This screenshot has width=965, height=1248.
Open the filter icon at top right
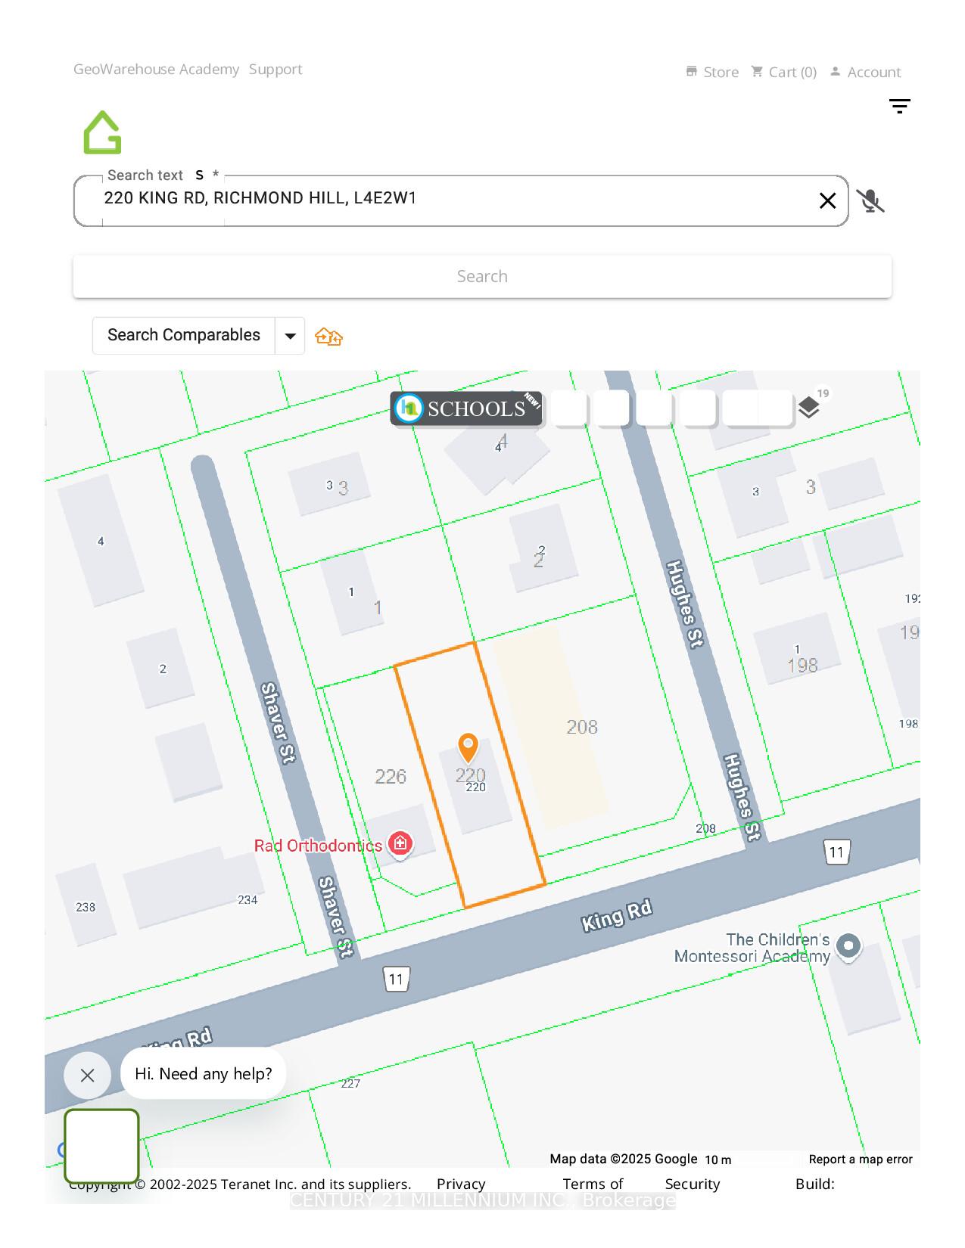(x=899, y=107)
